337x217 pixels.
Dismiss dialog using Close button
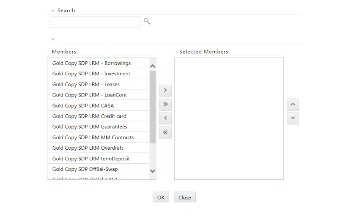tap(185, 197)
